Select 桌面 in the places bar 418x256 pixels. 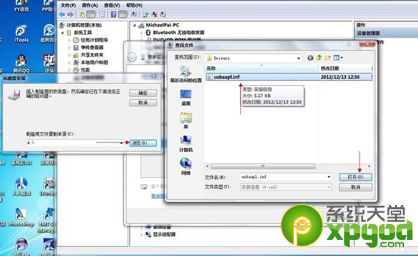point(186,98)
